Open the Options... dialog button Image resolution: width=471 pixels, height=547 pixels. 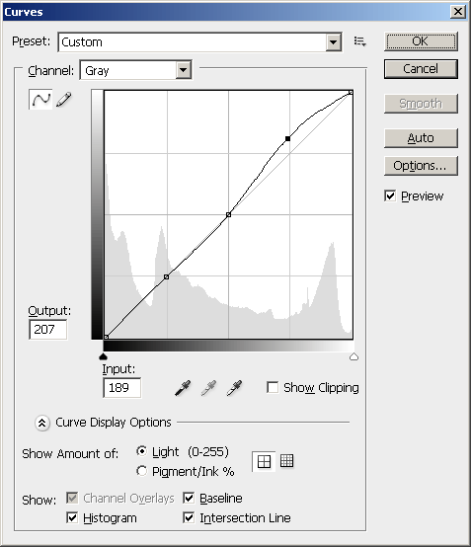[421, 166]
